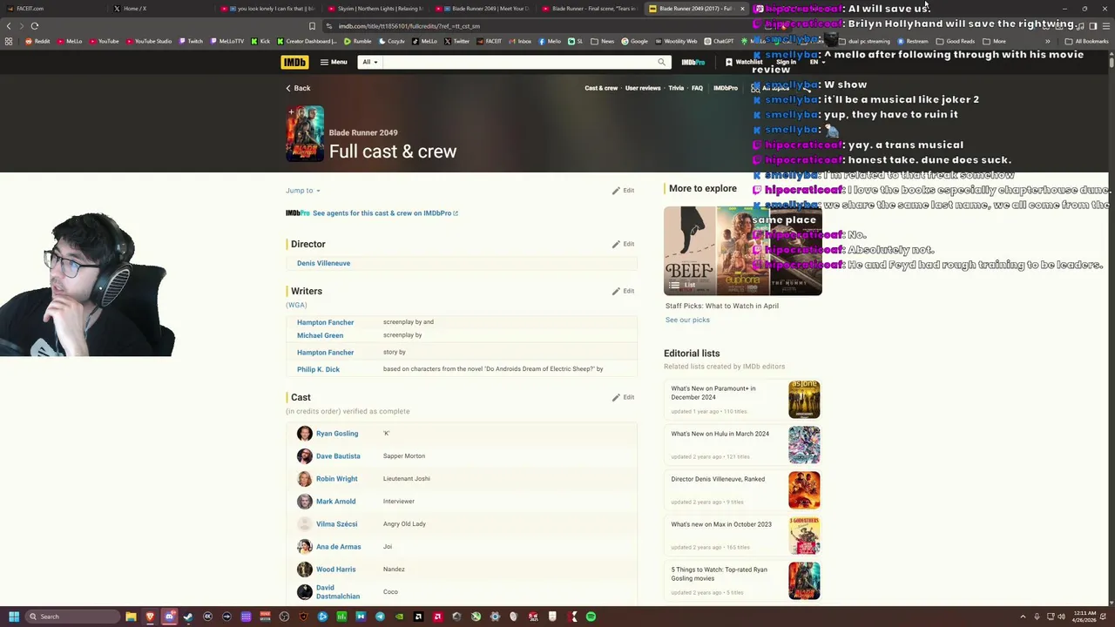
Task: Click Dave Bautista's avatar photo
Action: click(x=304, y=456)
